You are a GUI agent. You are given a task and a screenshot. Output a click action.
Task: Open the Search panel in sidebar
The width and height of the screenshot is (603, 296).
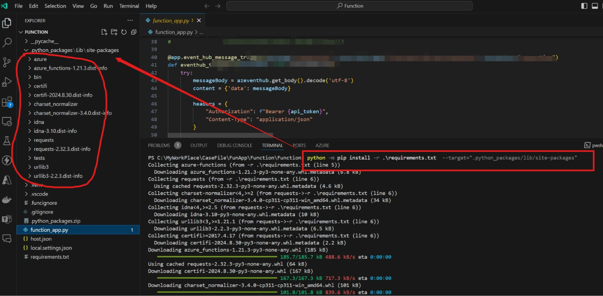tap(7, 42)
